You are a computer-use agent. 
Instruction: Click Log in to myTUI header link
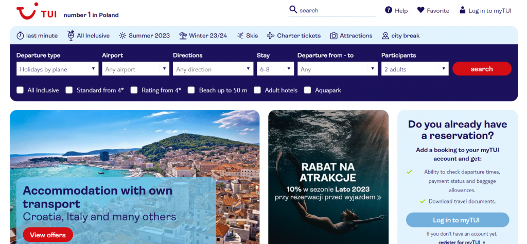486,10
